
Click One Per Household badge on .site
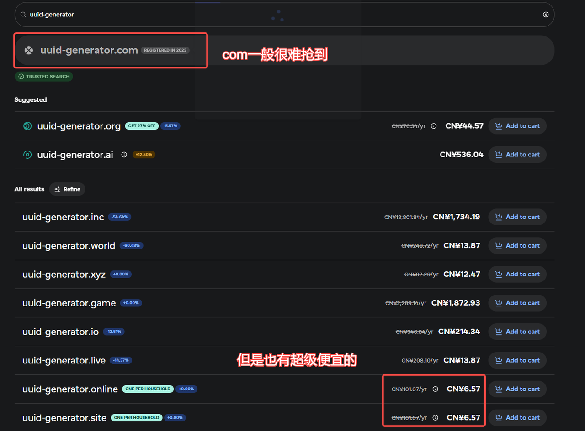coord(137,418)
